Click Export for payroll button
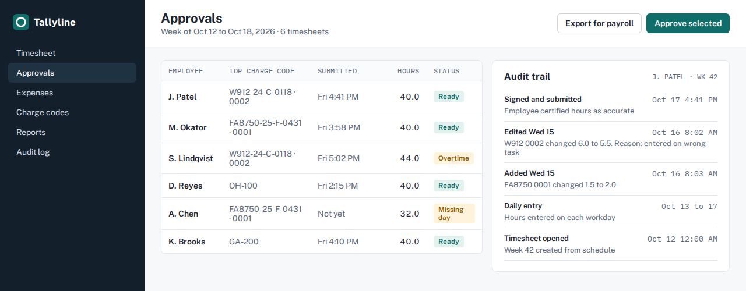The width and height of the screenshot is (746, 291). tap(599, 23)
